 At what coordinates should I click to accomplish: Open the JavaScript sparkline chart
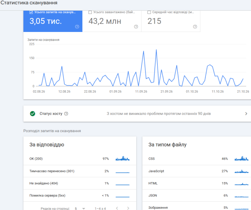pos(242,171)
